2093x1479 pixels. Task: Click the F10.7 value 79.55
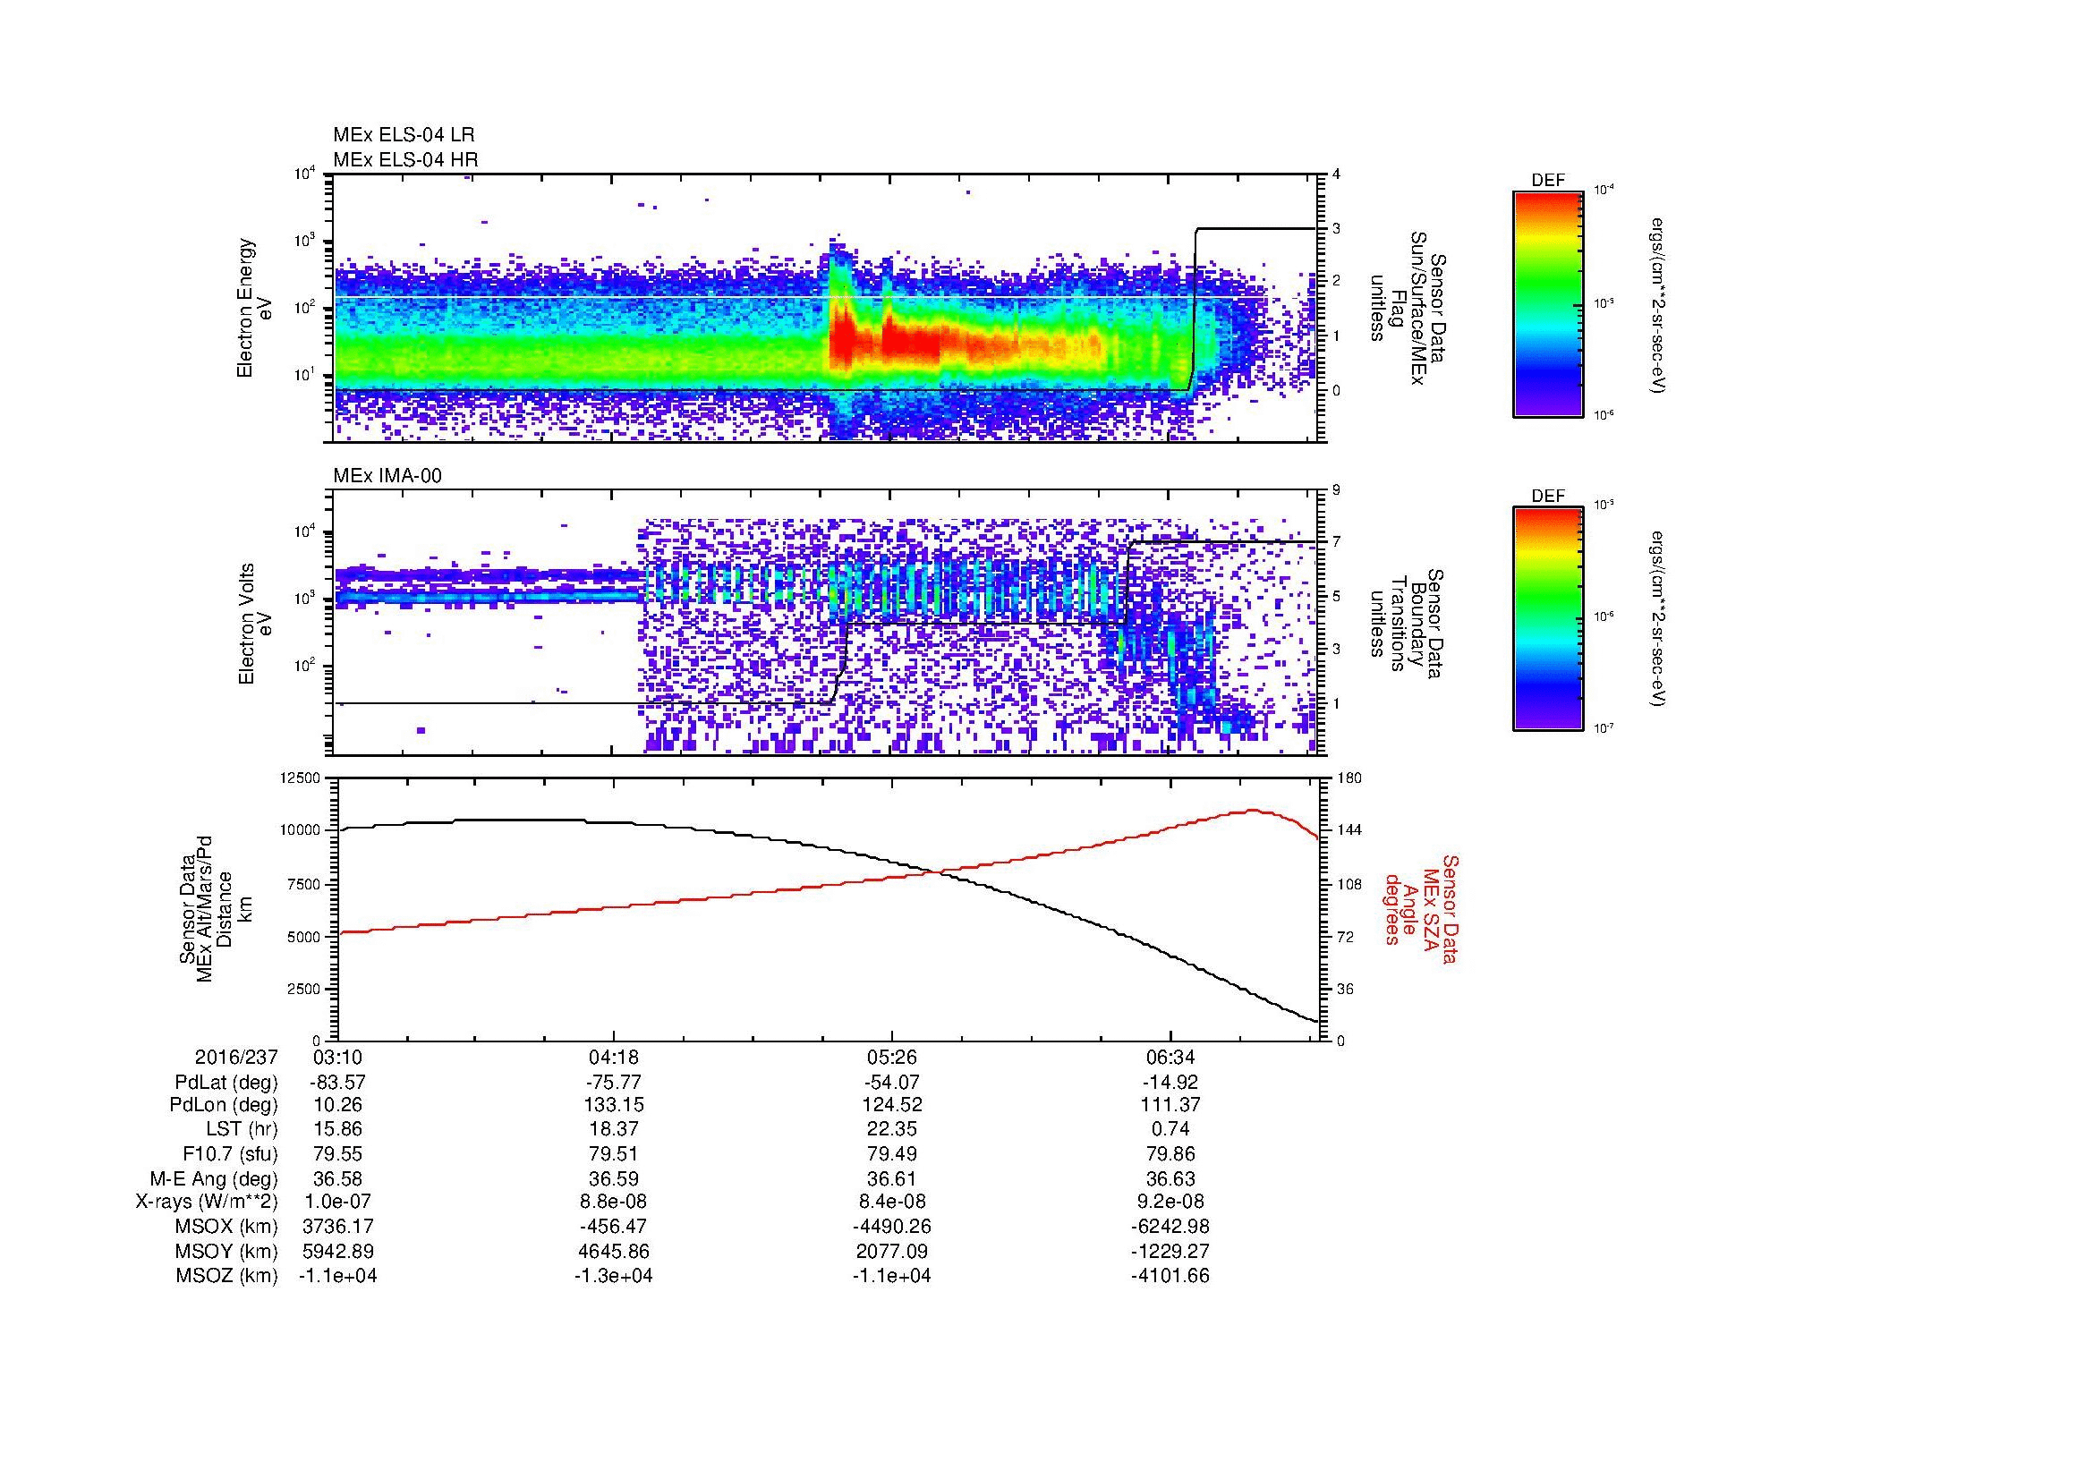337,1154
